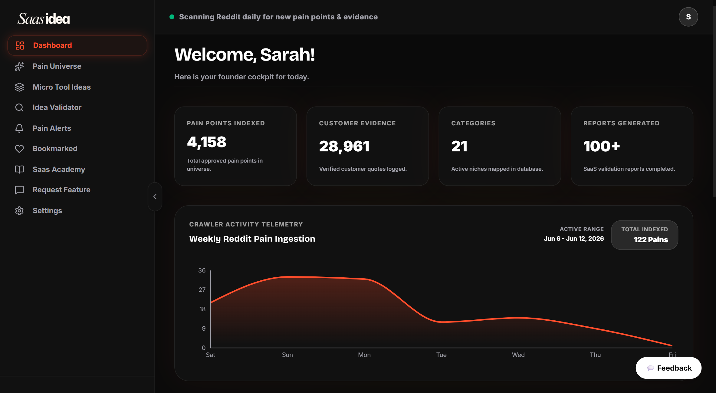The image size is (716, 393).
Task: Click the Wed label on chart axis
Action: click(518, 355)
